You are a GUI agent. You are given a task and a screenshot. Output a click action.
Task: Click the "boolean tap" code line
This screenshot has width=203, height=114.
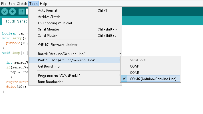click(15, 33)
